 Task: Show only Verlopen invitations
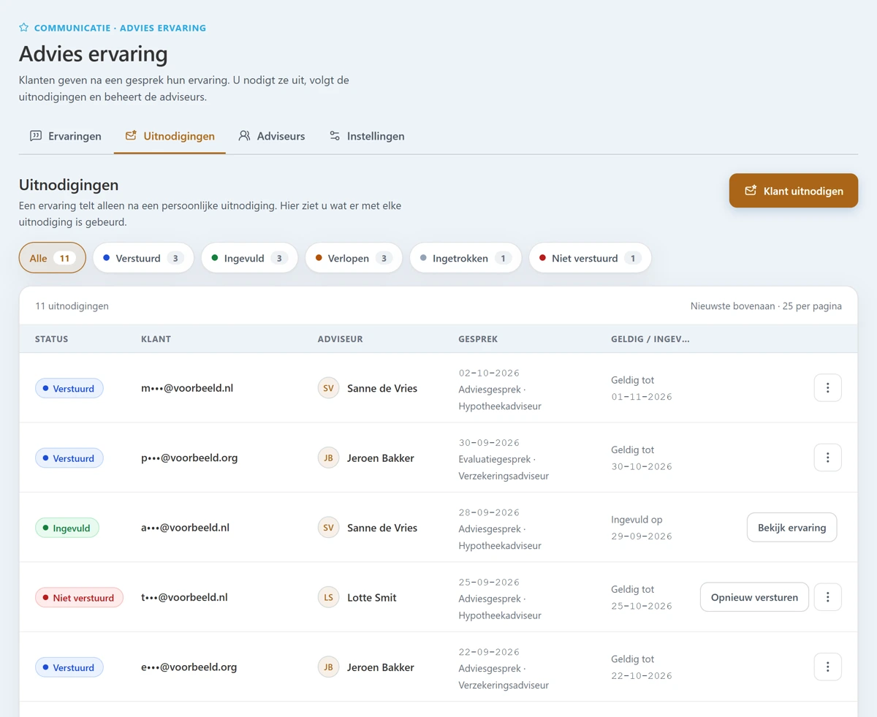coord(354,258)
